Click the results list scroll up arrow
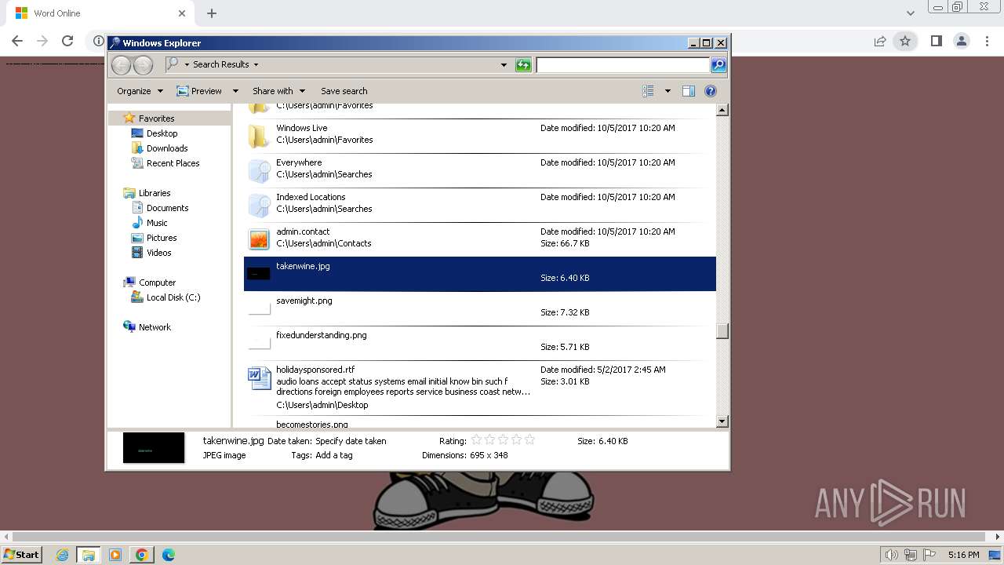1004x565 pixels. pos(722,110)
